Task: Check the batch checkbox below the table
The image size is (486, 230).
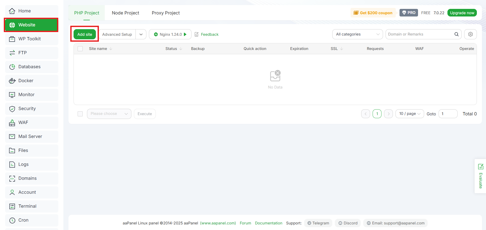Action: click(x=80, y=114)
